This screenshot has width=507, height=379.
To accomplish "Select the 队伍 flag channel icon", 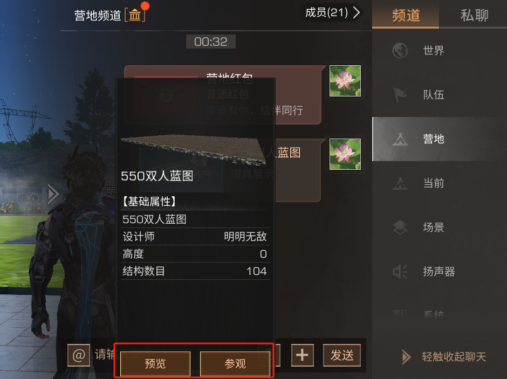I will 400,95.
